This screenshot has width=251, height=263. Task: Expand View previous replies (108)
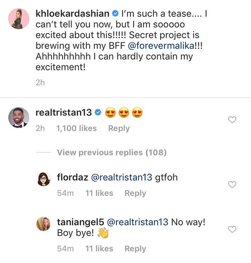pyautogui.click(x=111, y=152)
